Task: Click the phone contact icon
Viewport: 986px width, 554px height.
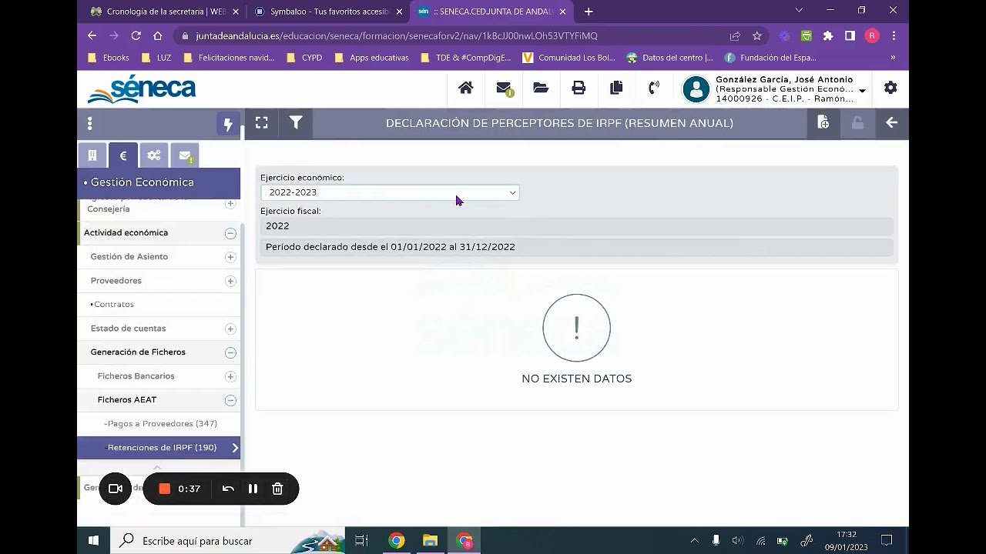Action: (x=654, y=88)
